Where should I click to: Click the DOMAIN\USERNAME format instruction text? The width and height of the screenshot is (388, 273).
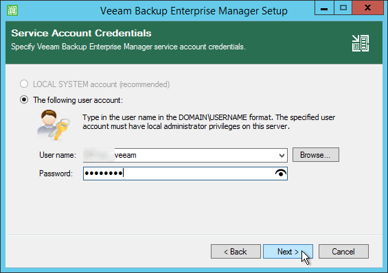point(209,122)
